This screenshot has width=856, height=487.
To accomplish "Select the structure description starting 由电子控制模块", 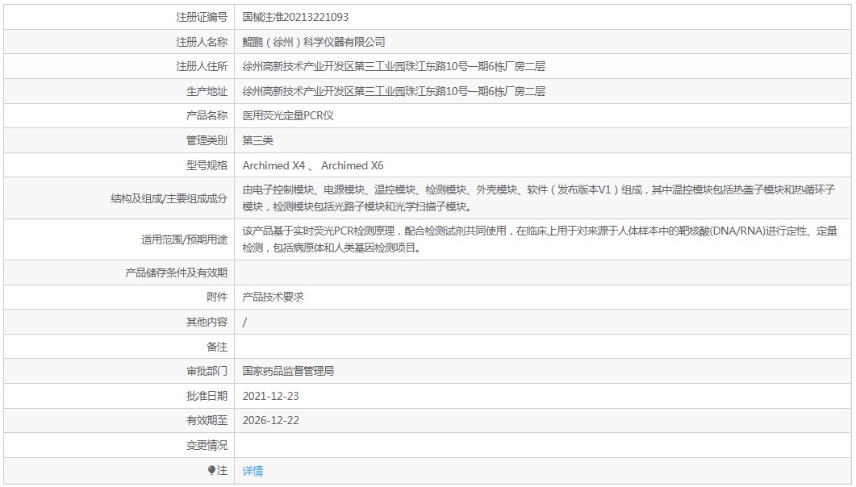I will 539,198.
